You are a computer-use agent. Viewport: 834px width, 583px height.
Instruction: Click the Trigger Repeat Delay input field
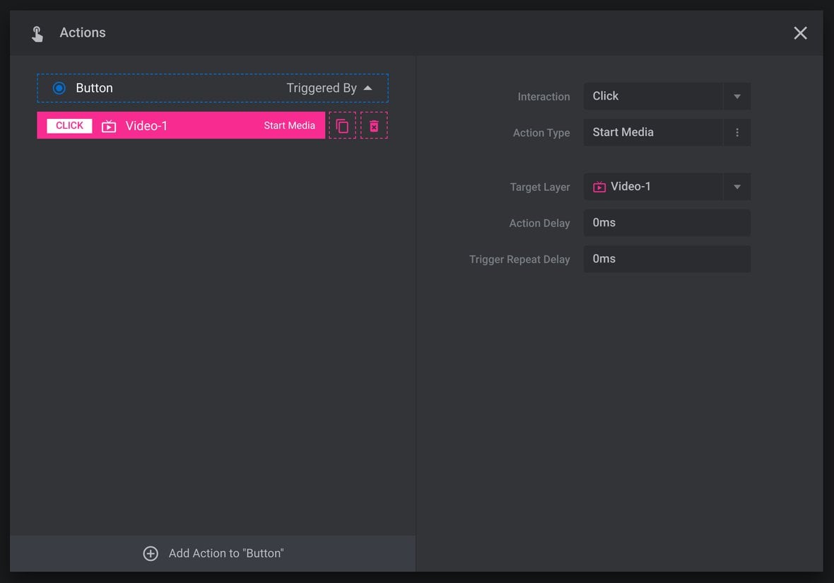coord(667,259)
